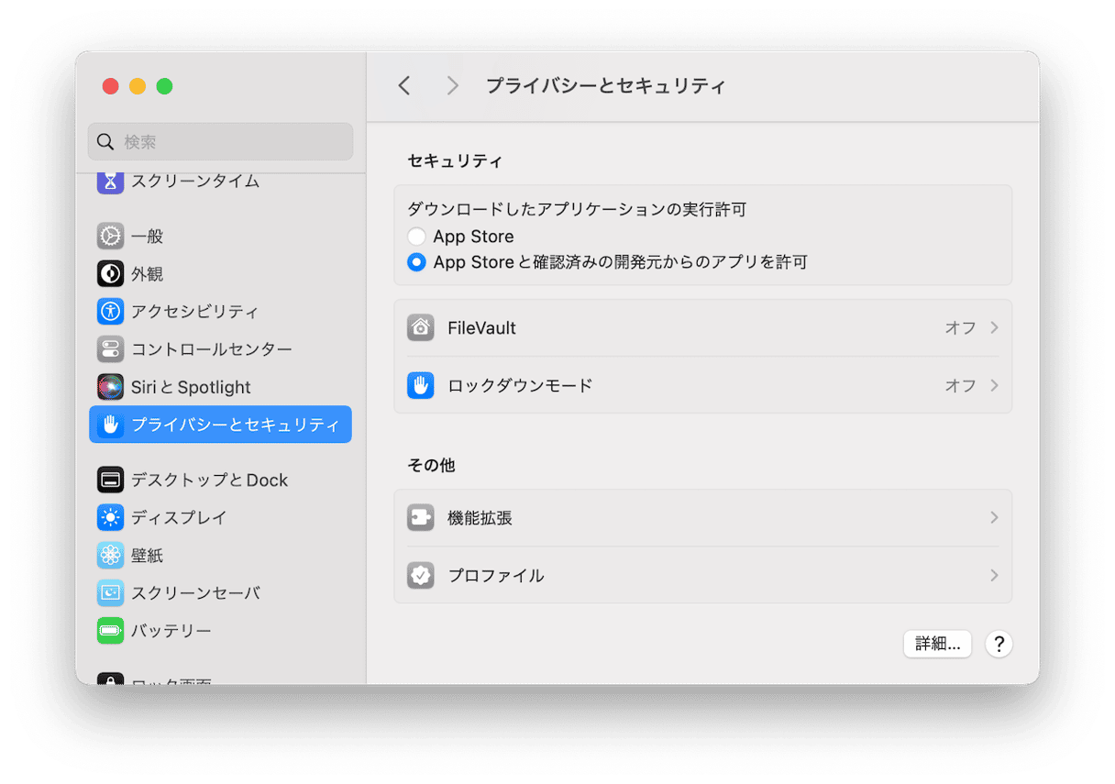Click the help question mark button
This screenshot has width=1115, height=784.
999,644
